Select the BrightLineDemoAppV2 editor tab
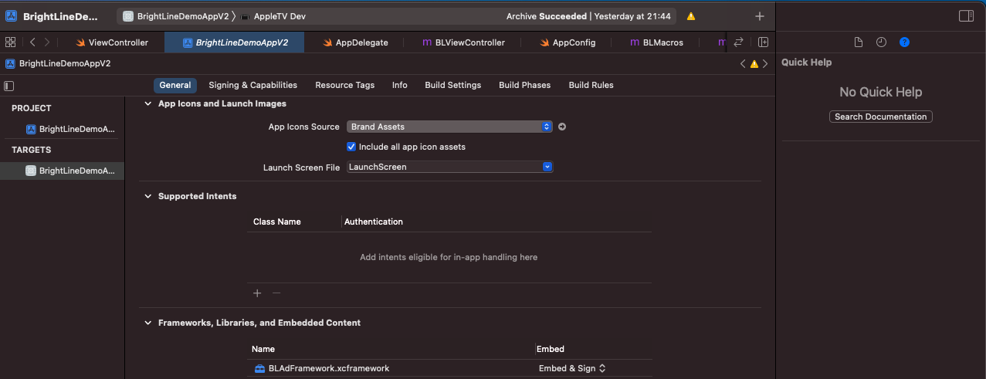The width and height of the screenshot is (986, 379). [235, 42]
